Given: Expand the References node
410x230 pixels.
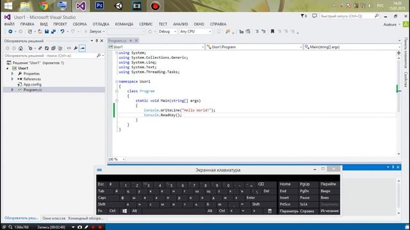Looking at the screenshot, I should (x=12, y=79).
